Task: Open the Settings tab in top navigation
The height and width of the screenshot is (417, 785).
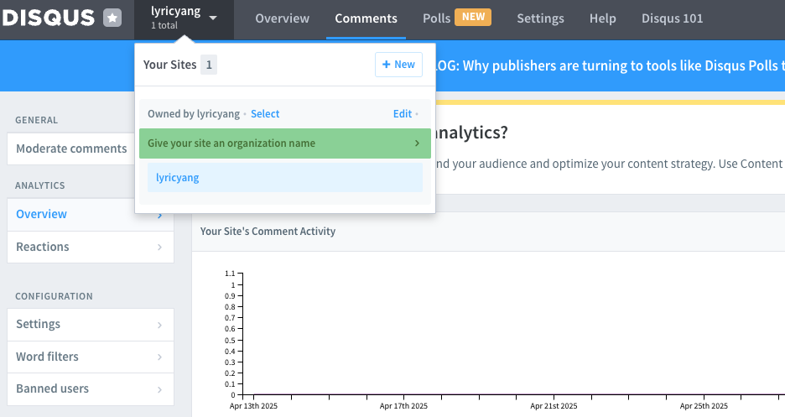Action: [540, 18]
